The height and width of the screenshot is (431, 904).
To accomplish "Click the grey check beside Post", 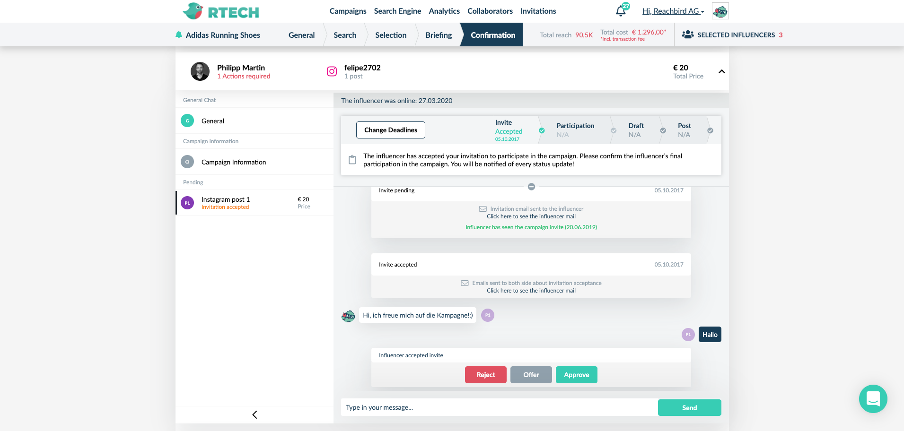I will 711,130.
